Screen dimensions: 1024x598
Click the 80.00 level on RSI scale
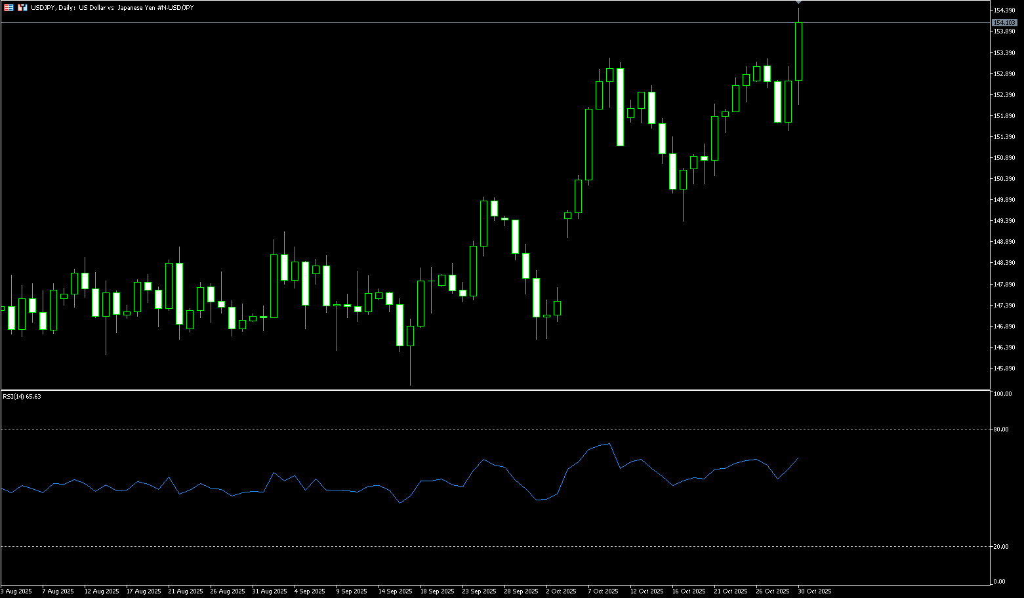coord(1002,429)
